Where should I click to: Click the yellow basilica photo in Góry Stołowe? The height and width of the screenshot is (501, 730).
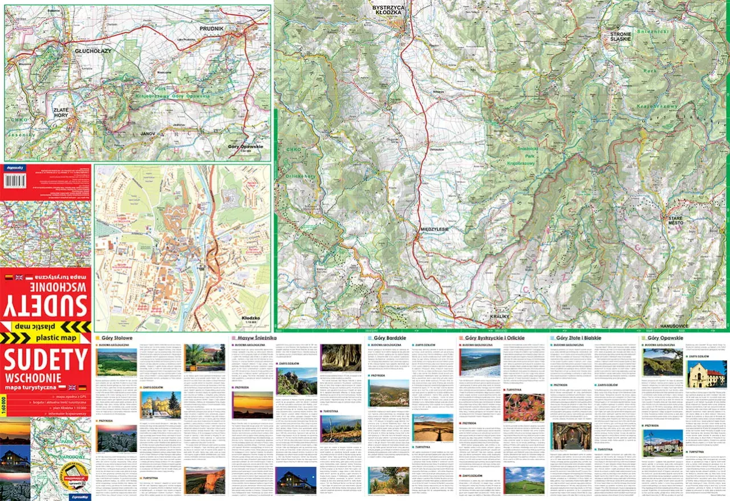tap(161, 405)
